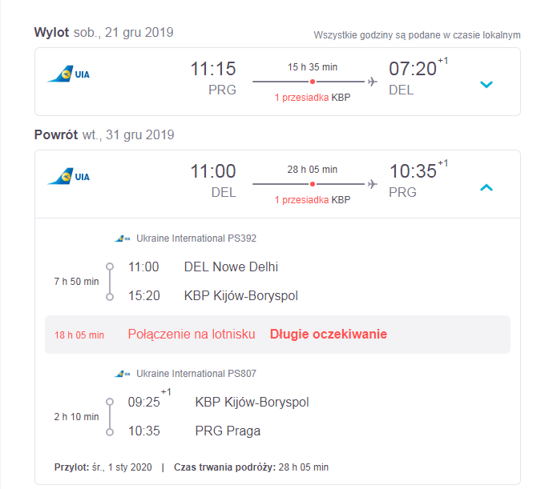The image size is (553, 489).
Task: Click the UIA logo on return flight
Action: 69,176
